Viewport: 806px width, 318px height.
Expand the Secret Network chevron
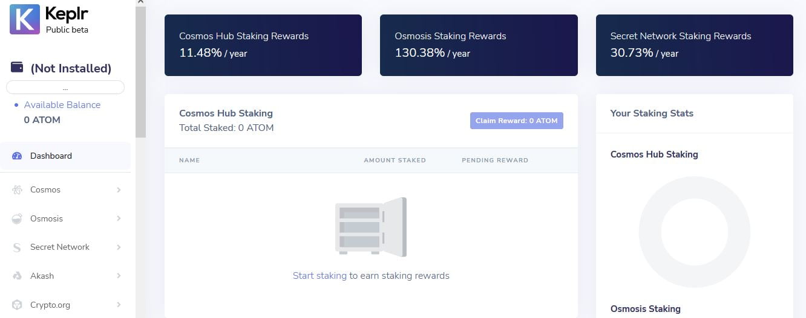point(119,247)
